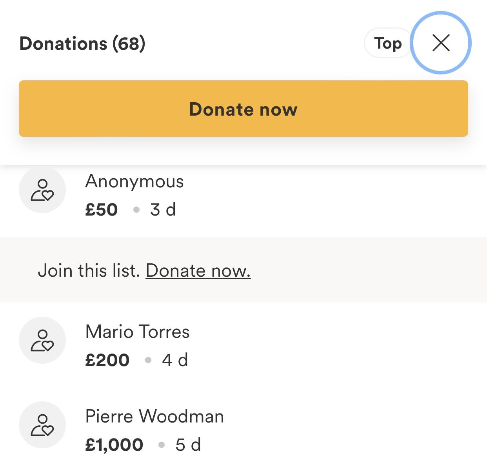The width and height of the screenshot is (487, 475).
Task: Click the £1,000 donation amount
Action: [x=114, y=445]
